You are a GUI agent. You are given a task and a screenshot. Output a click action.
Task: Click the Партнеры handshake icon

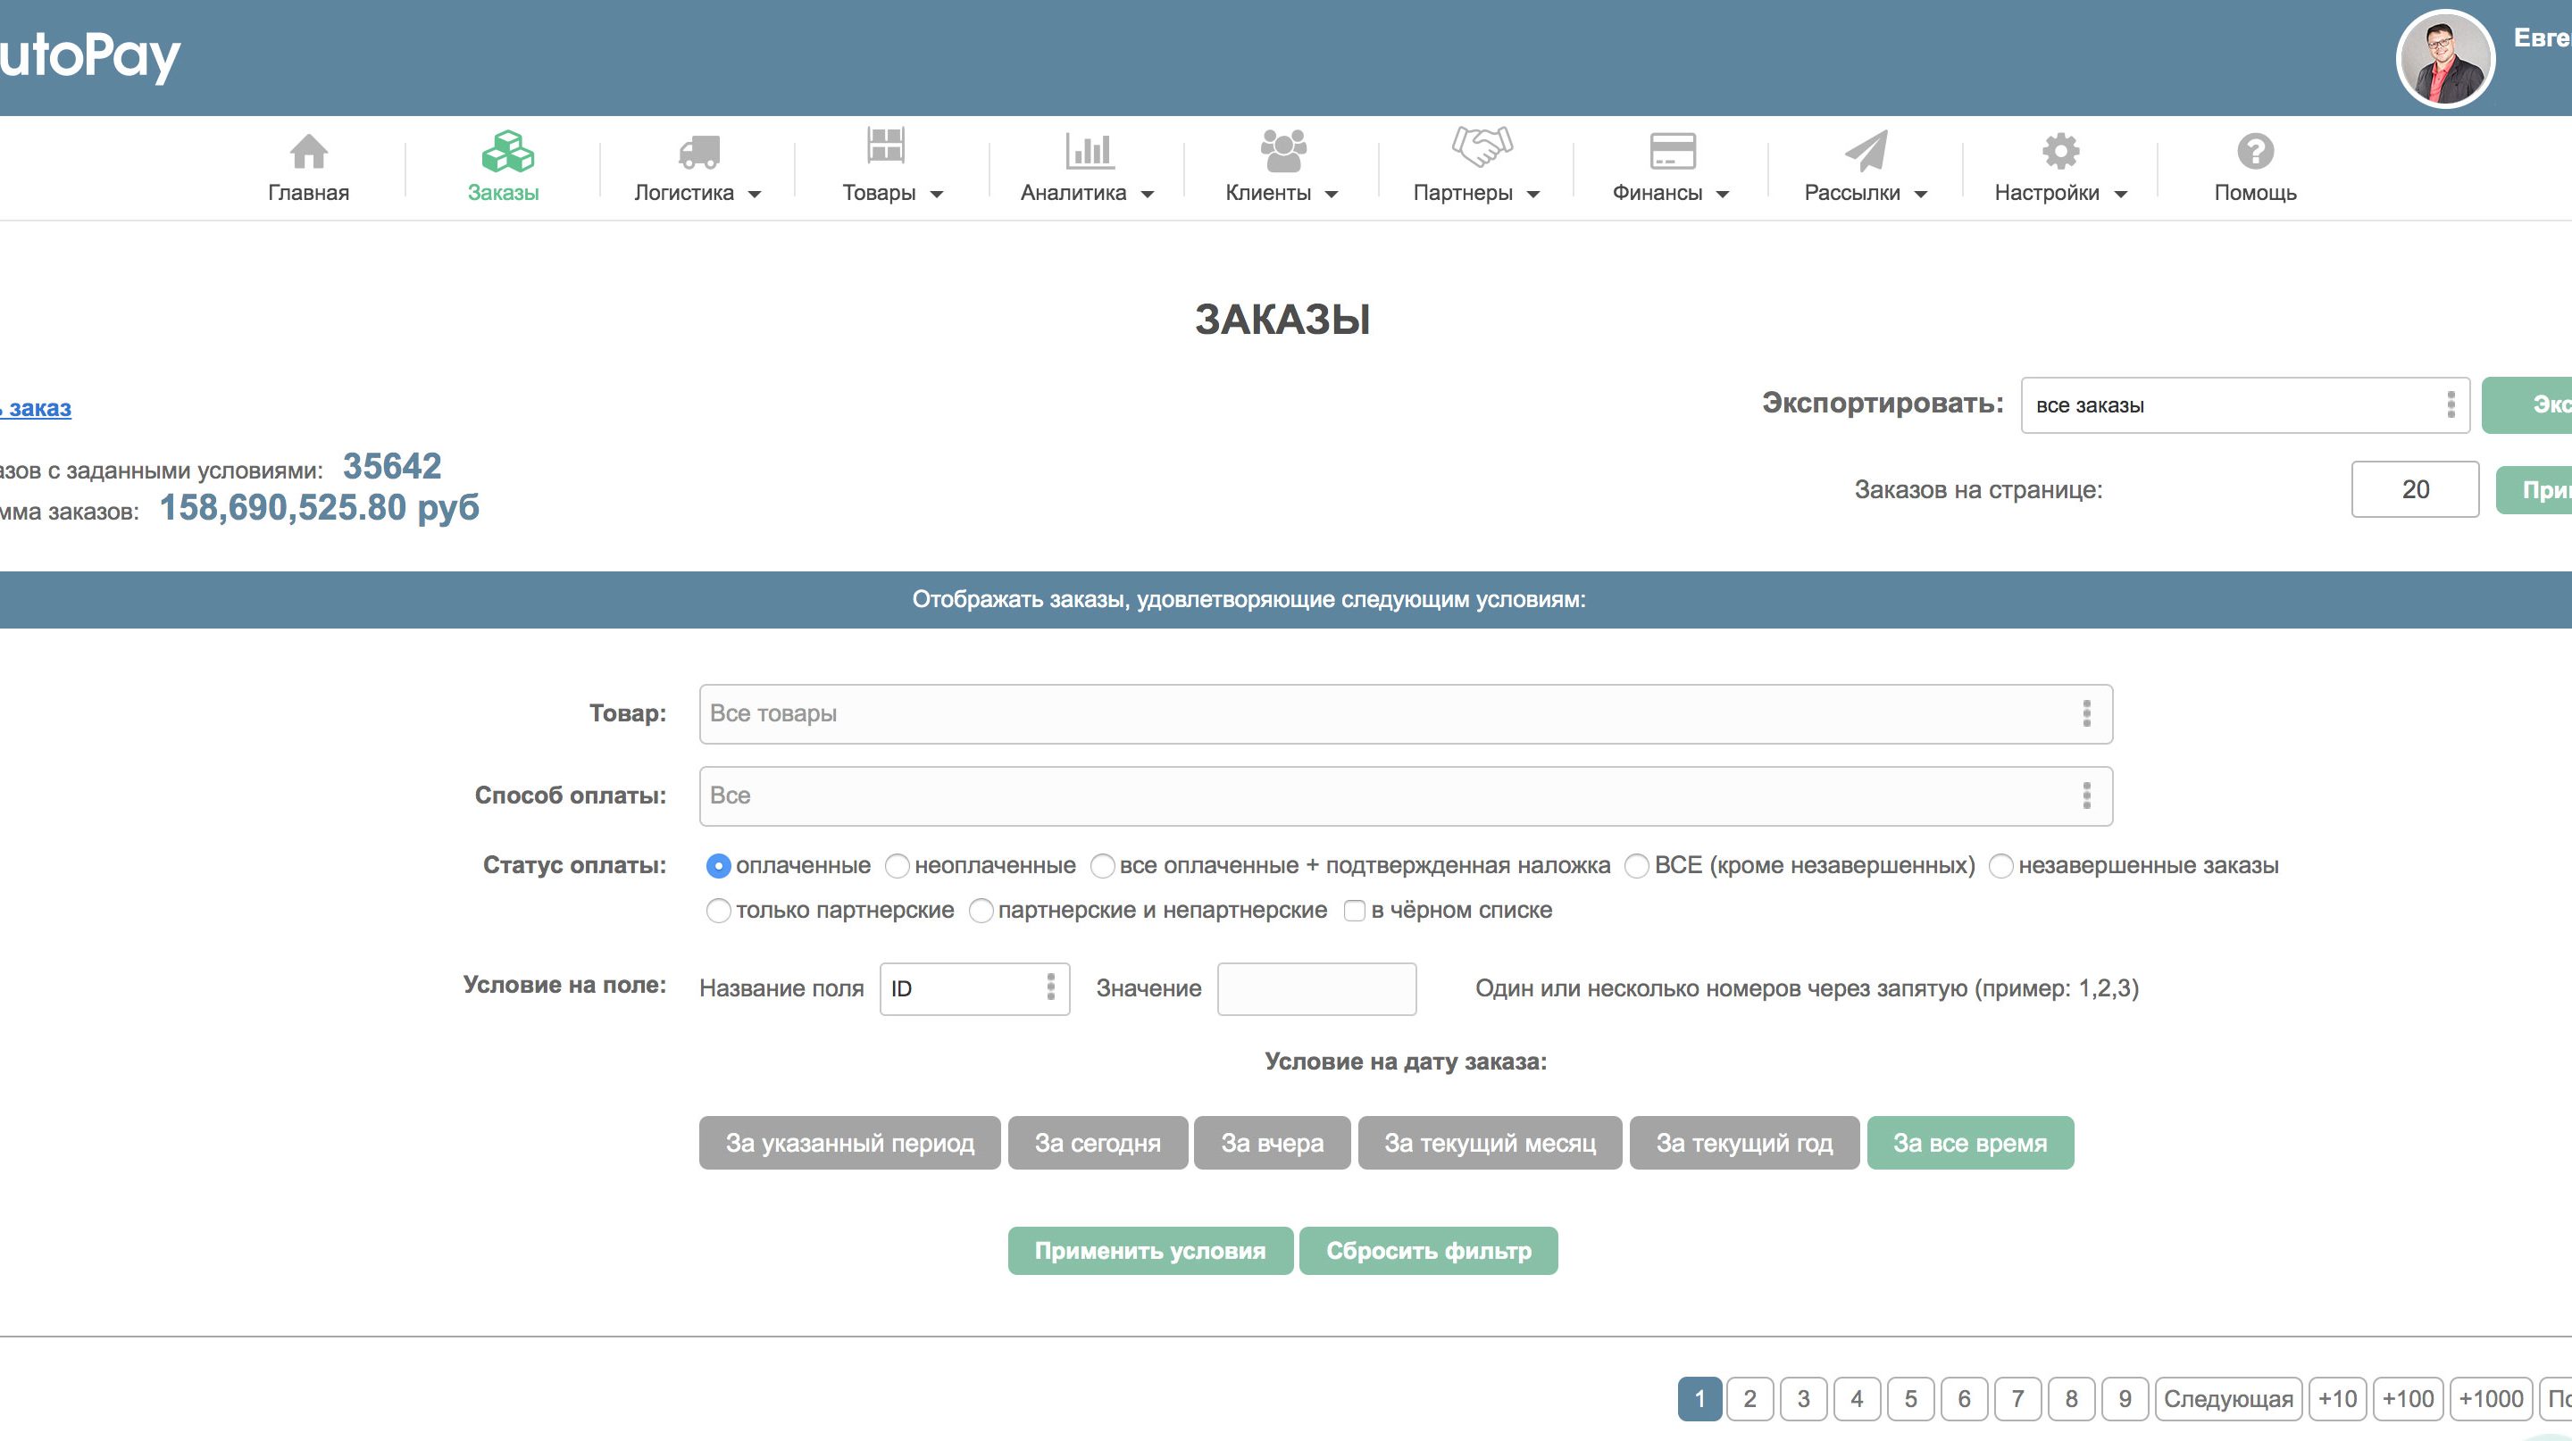tap(1482, 146)
